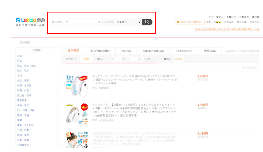Open the product title ending xr-nf147
263x152 pixels.
[134, 79]
